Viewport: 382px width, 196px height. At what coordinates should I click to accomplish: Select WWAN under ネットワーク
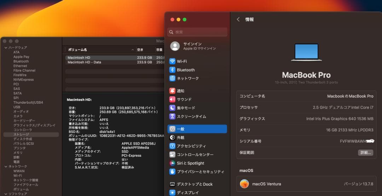19,171
